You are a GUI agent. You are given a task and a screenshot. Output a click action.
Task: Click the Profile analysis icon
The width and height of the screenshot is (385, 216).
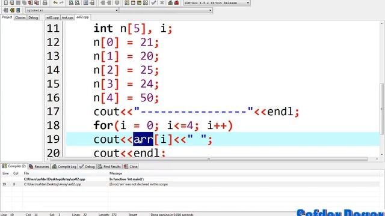coord(170,2)
